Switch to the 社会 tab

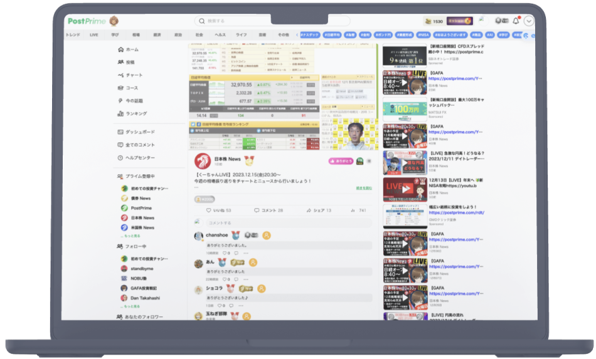tap(199, 34)
